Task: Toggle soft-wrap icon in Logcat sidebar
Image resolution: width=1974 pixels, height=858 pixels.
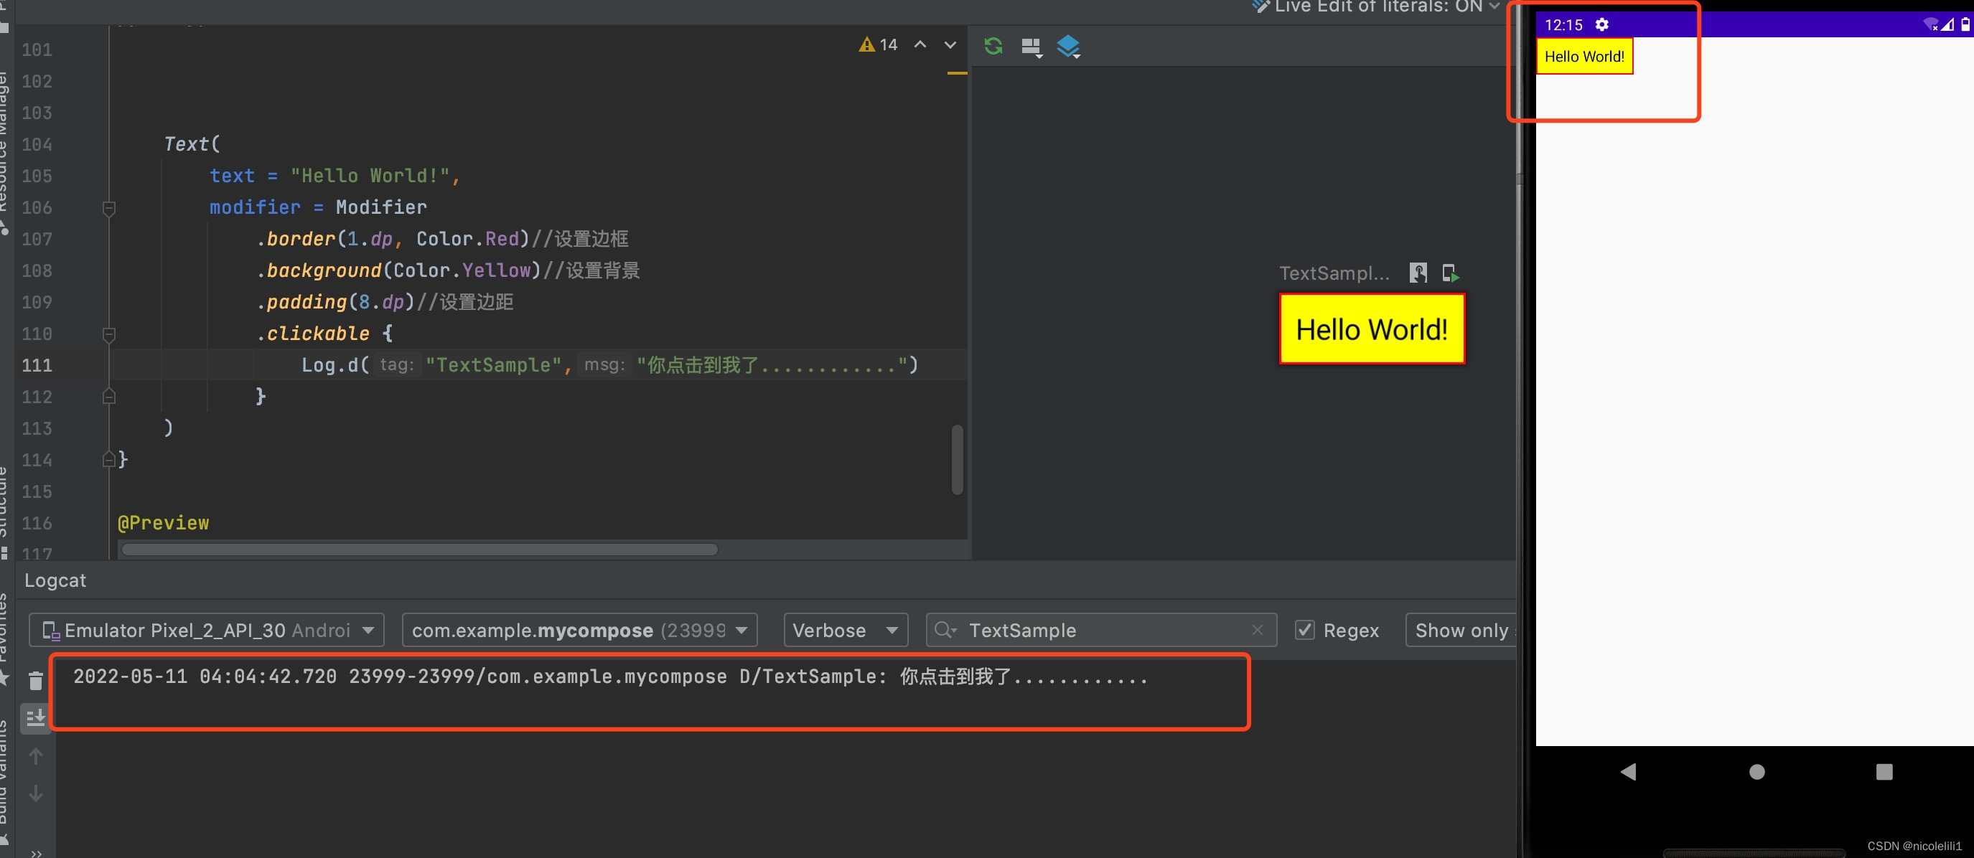Action: point(35,719)
